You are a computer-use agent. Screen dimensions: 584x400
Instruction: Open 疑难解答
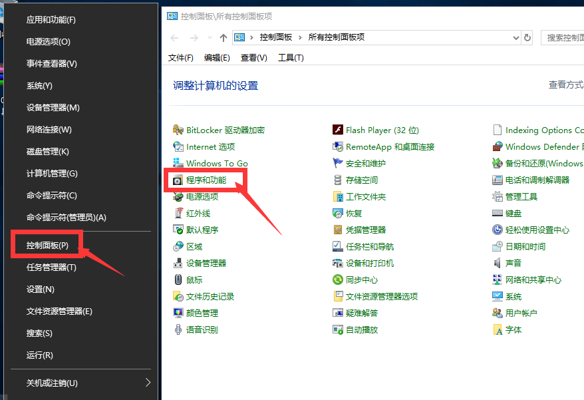click(365, 312)
